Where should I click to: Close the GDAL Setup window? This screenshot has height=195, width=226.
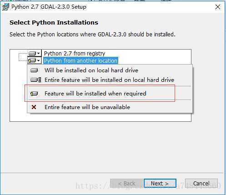pos(218,7)
